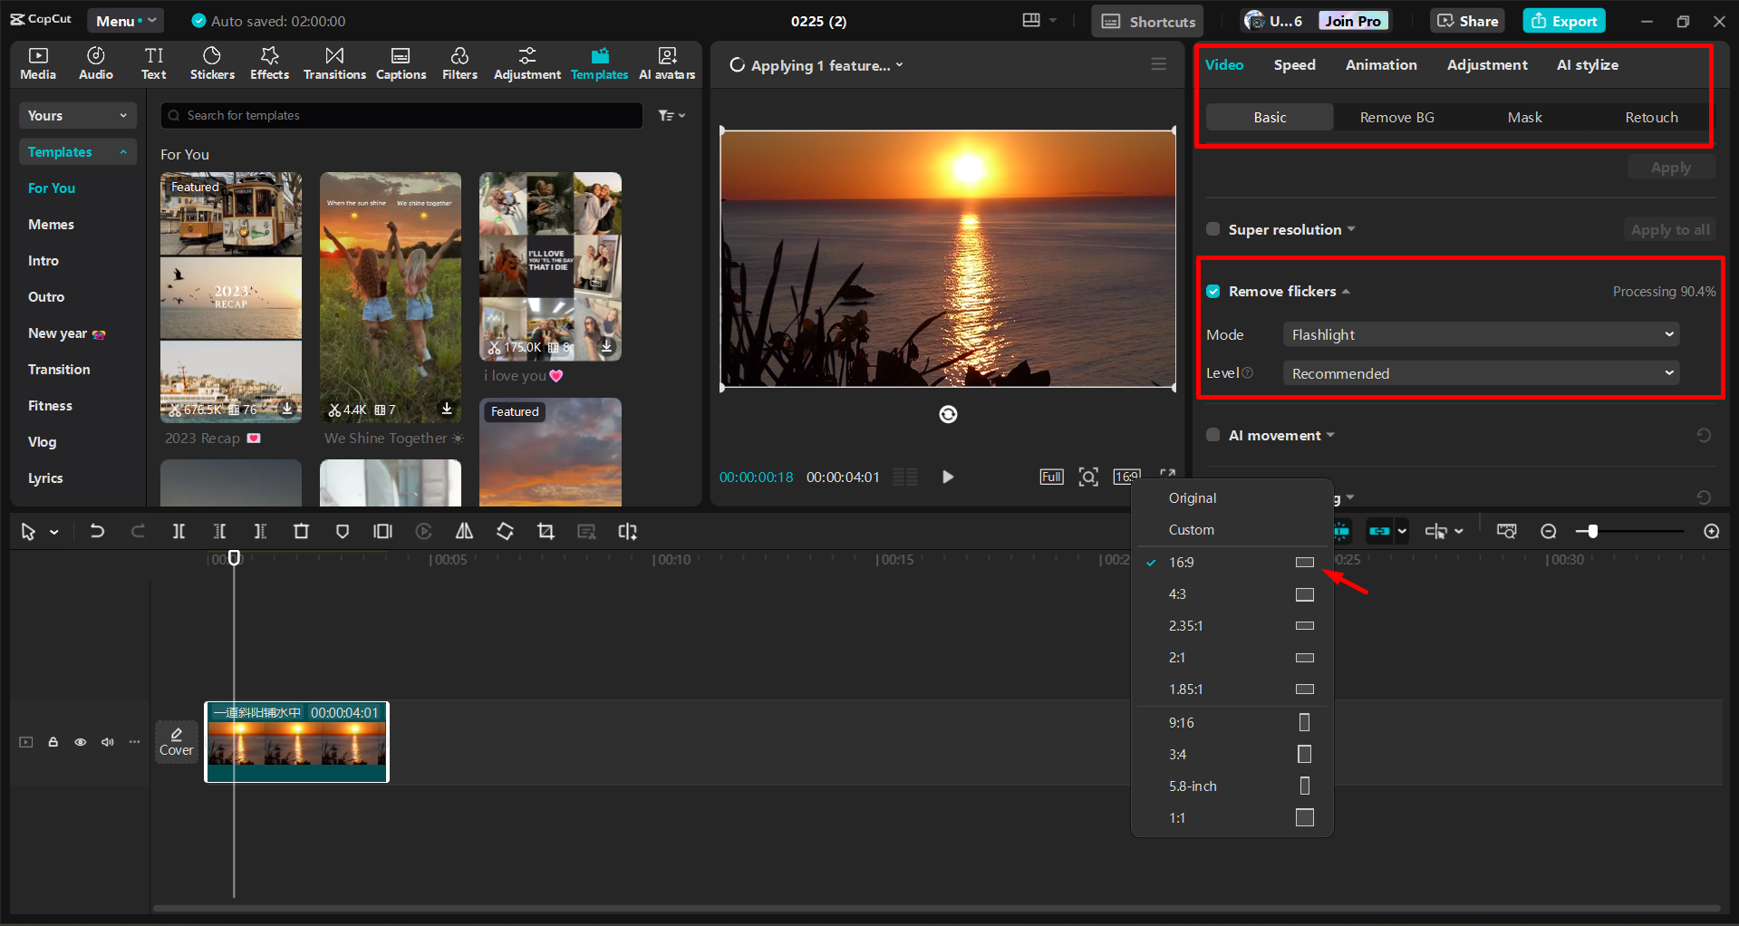Open the flicker Mode dropdown showing Flashlight
Viewport: 1739px width, 926px height.
click(1480, 334)
